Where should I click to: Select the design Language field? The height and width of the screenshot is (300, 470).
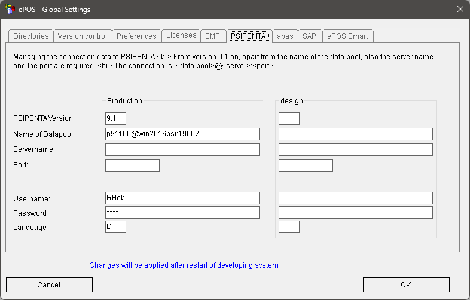(289, 227)
